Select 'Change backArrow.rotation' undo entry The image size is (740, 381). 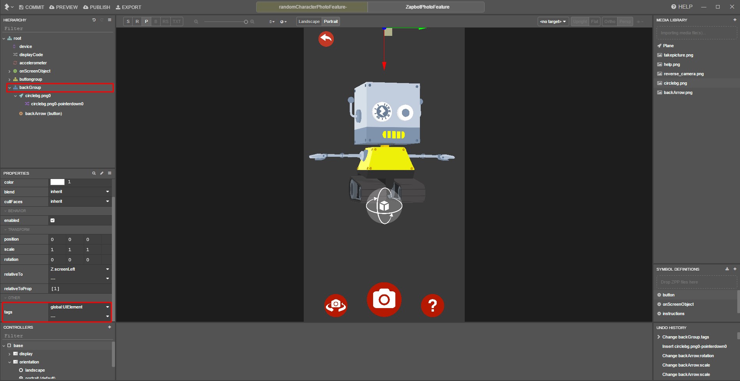(x=688, y=356)
